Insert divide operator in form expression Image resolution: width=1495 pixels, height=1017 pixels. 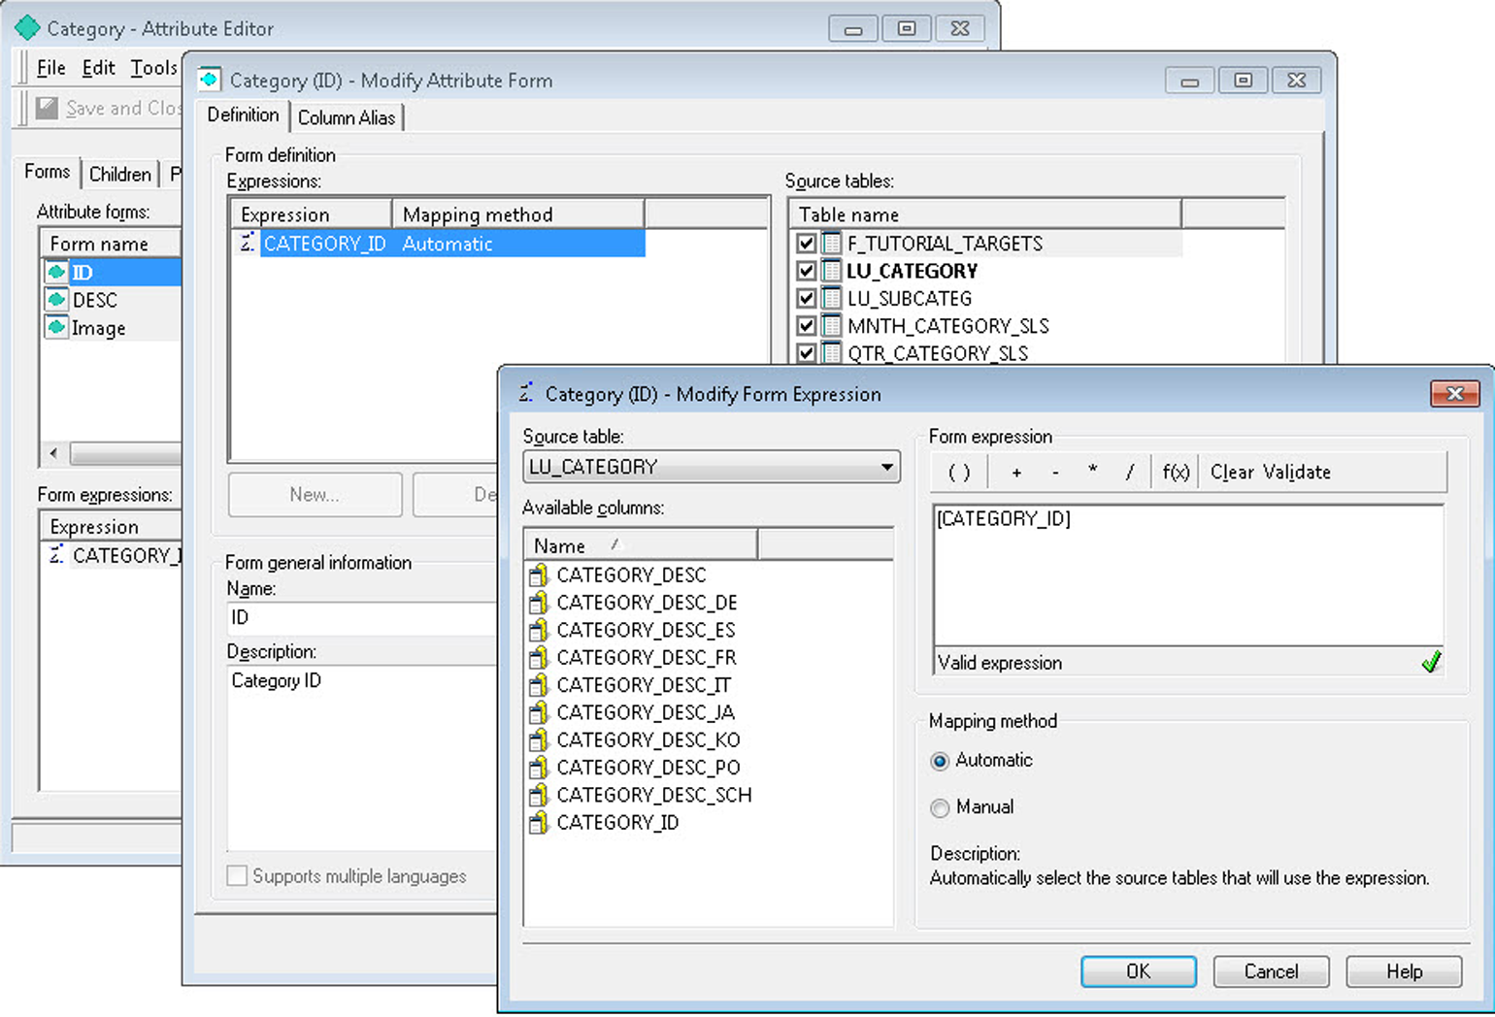click(x=1129, y=473)
